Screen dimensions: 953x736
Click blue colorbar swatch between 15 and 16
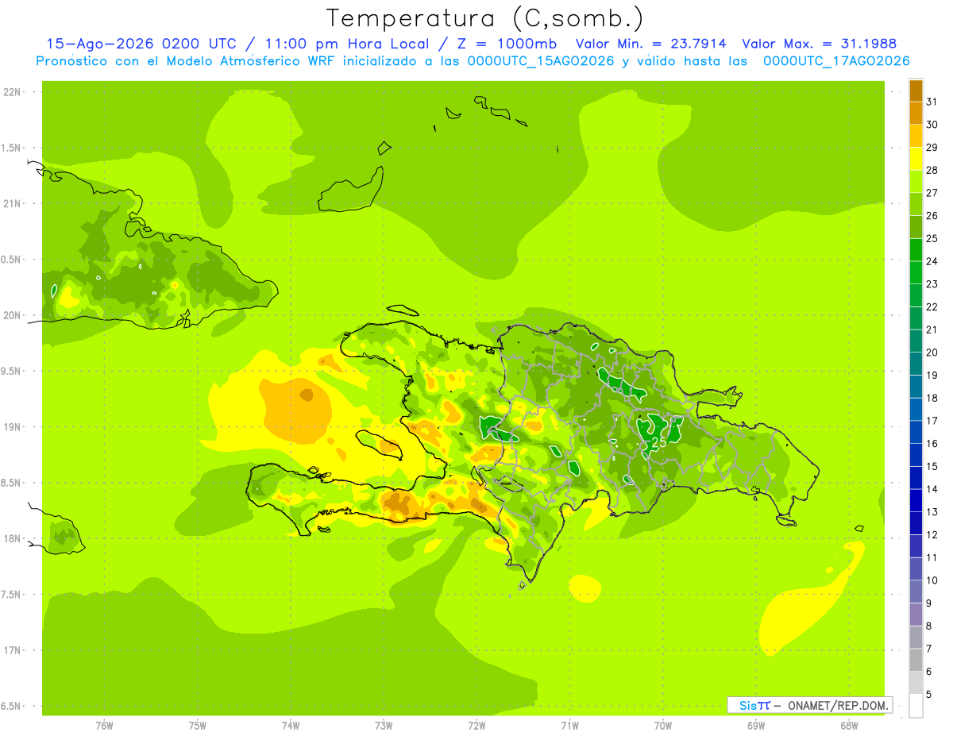[x=916, y=455]
